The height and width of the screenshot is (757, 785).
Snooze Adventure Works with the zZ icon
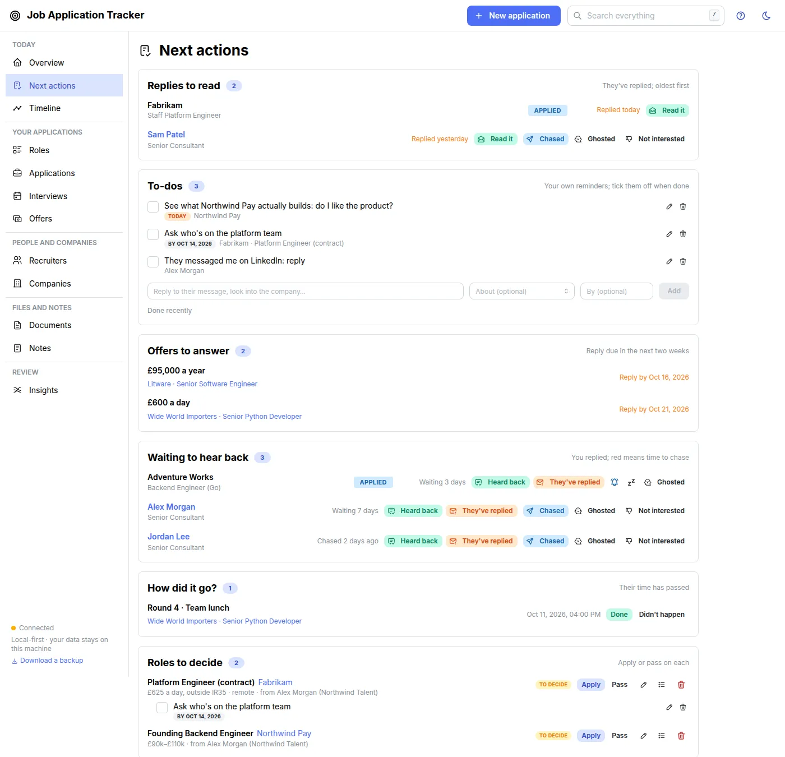tap(631, 482)
